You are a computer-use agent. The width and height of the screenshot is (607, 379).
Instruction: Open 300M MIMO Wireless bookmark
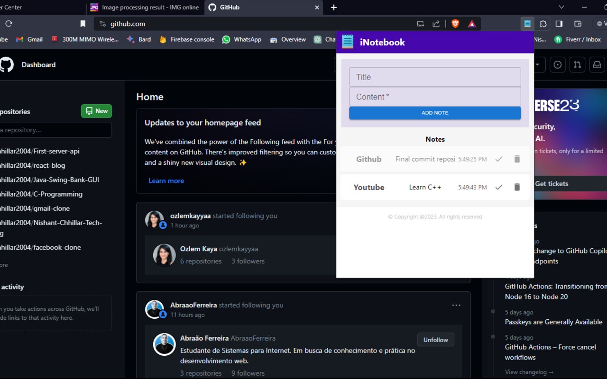[x=85, y=39]
